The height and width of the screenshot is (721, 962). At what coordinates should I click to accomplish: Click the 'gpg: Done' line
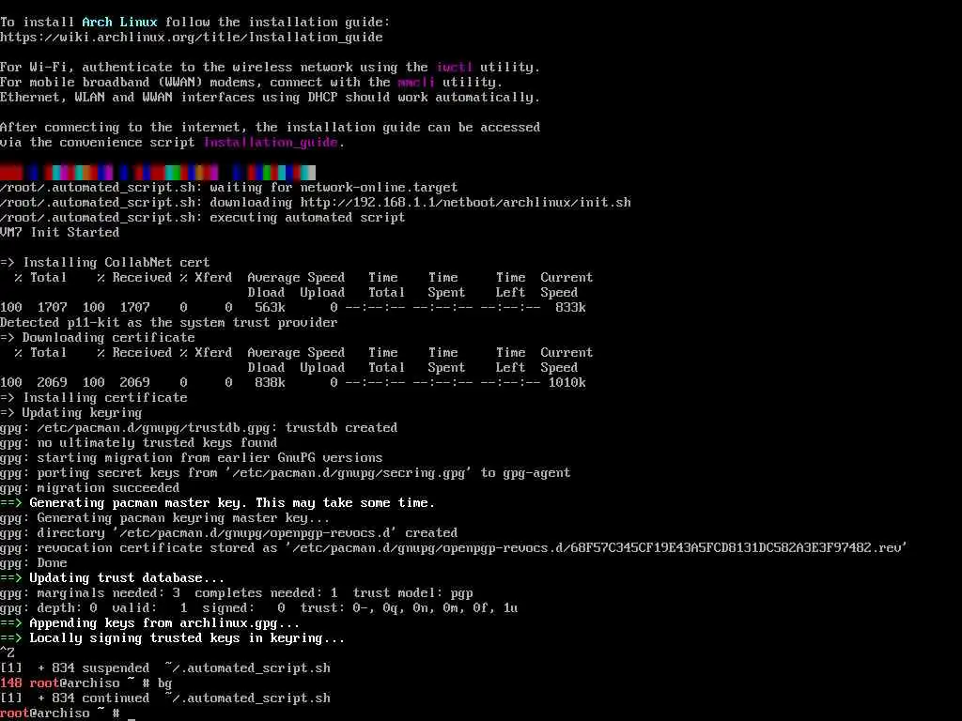click(x=34, y=563)
